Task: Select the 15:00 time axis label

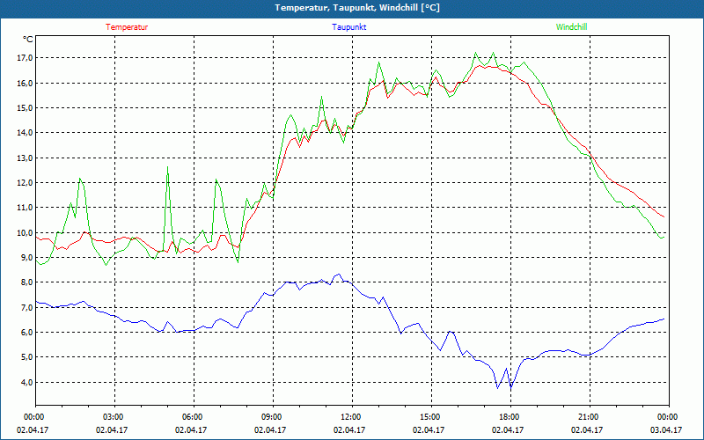Action: coord(429,417)
